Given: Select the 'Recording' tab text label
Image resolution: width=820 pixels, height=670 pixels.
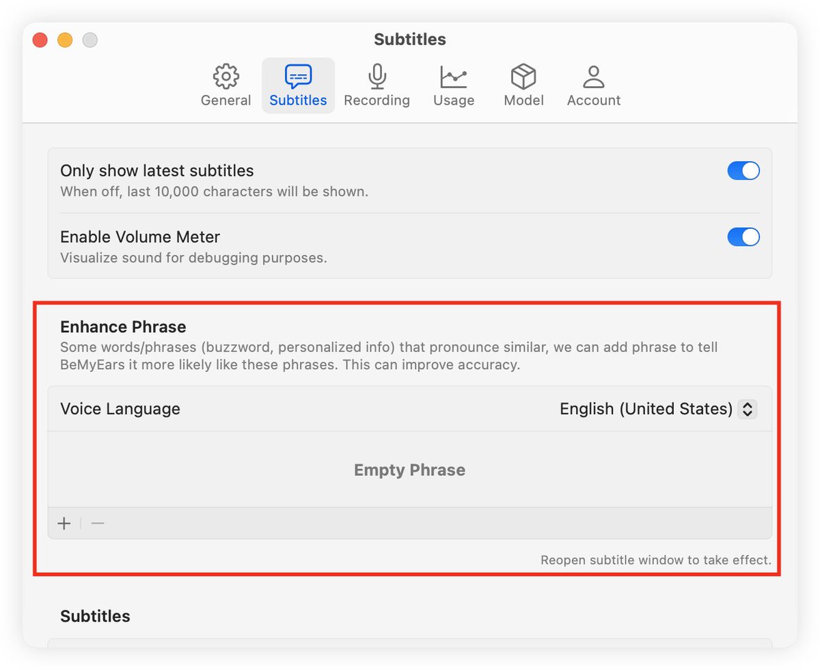Looking at the screenshot, I should click(377, 100).
